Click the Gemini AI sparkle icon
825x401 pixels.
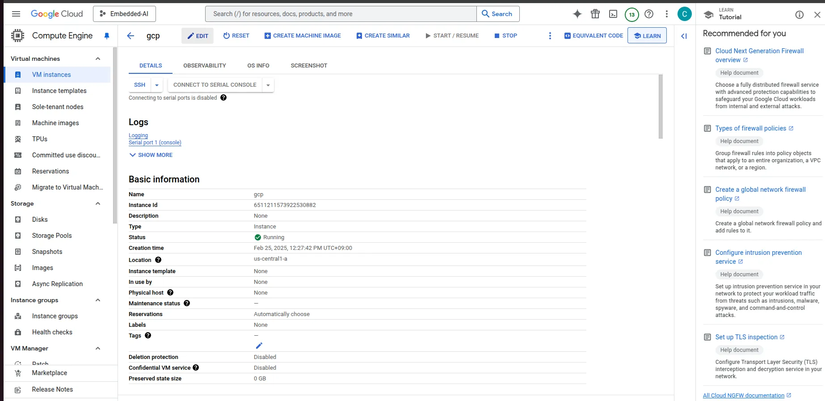click(577, 14)
